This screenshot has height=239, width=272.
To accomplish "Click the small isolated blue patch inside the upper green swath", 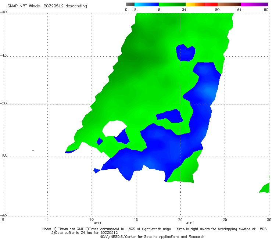I will (186, 53).
